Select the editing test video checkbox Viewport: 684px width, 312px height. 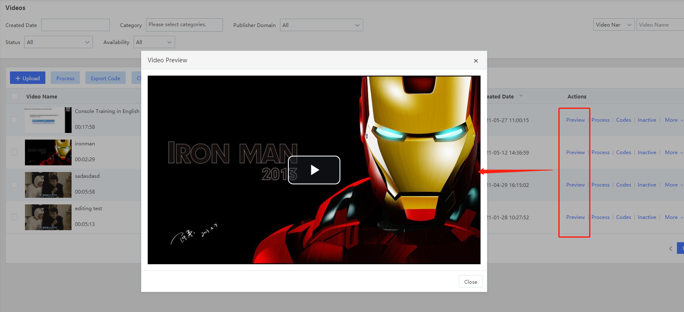pyautogui.click(x=15, y=217)
